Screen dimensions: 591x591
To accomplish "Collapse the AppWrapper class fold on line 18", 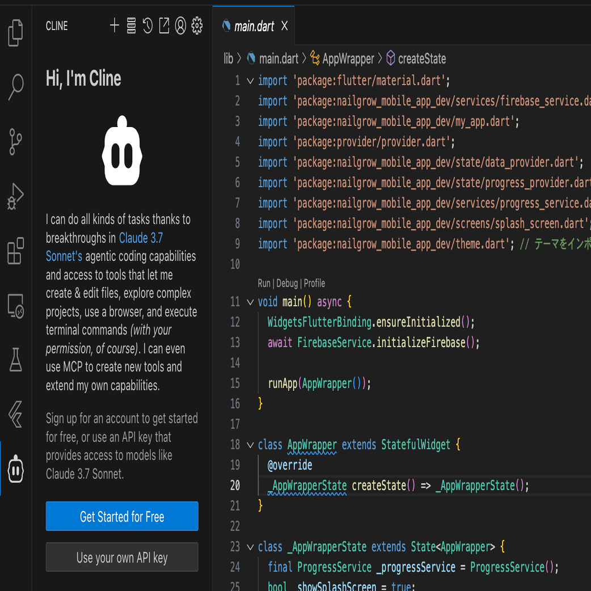I will coord(250,445).
